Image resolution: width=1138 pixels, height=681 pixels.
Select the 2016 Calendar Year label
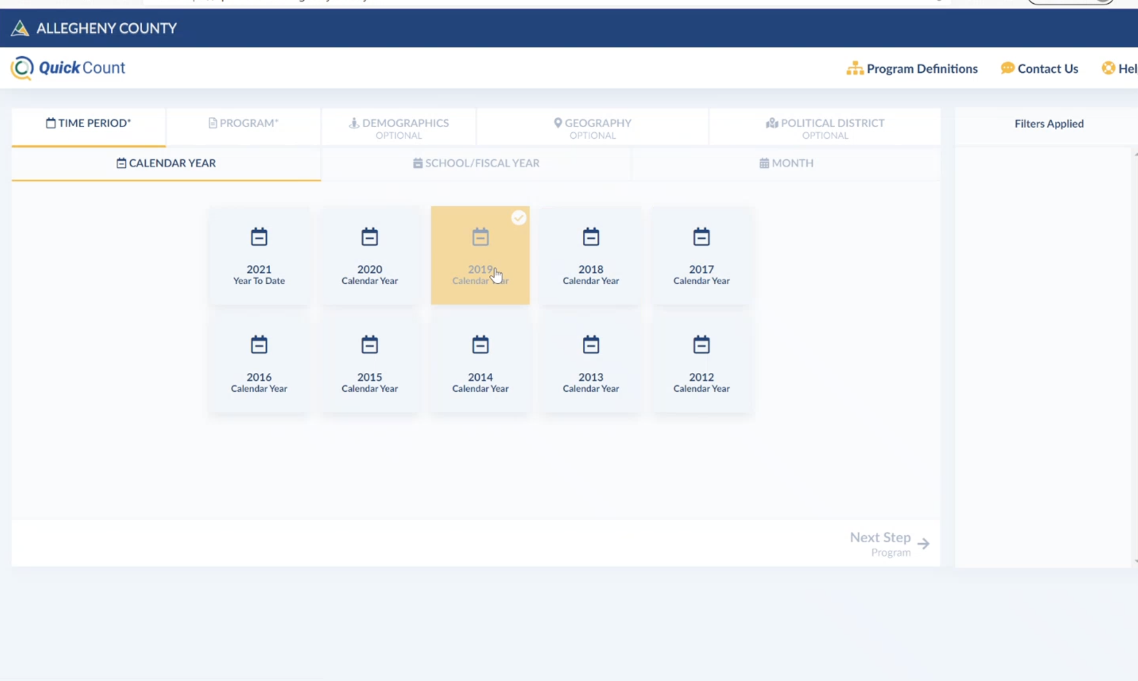(259, 382)
